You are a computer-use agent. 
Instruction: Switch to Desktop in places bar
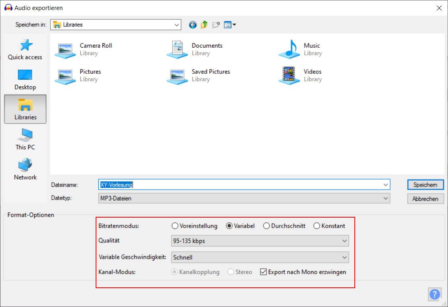(25, 79)
